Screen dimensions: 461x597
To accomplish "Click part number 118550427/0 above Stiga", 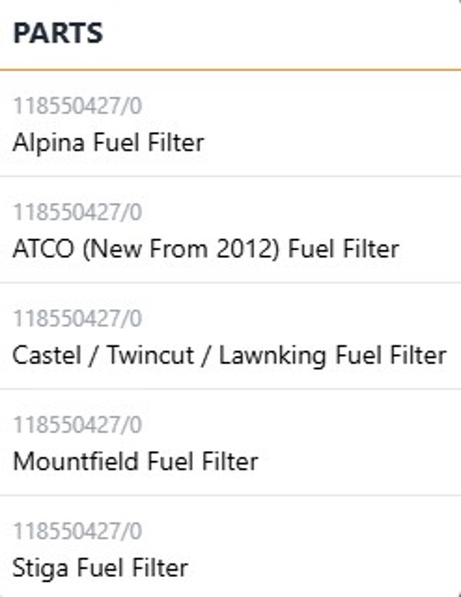I will [x=78, y=530].
